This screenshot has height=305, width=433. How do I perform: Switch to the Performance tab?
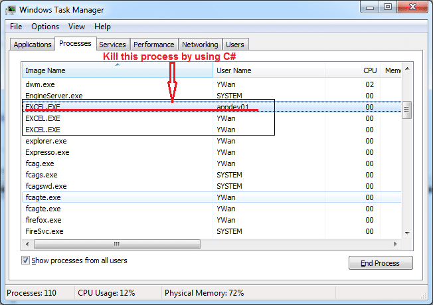point(153,45)
